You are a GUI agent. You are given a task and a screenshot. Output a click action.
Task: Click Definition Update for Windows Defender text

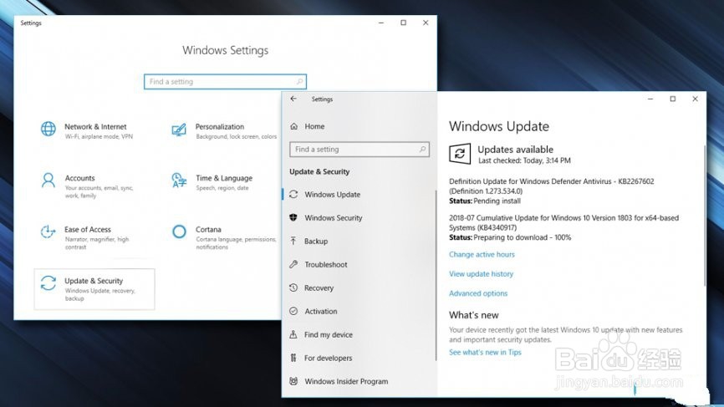coord(551,186)
